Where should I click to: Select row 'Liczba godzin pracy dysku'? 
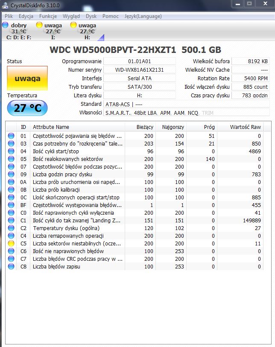pos(135,174)
